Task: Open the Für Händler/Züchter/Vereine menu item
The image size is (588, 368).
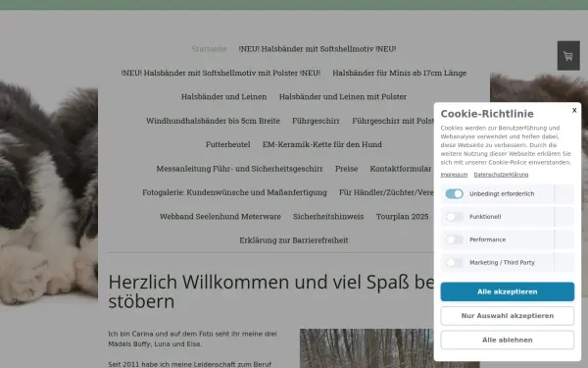Action: [386, 192]
